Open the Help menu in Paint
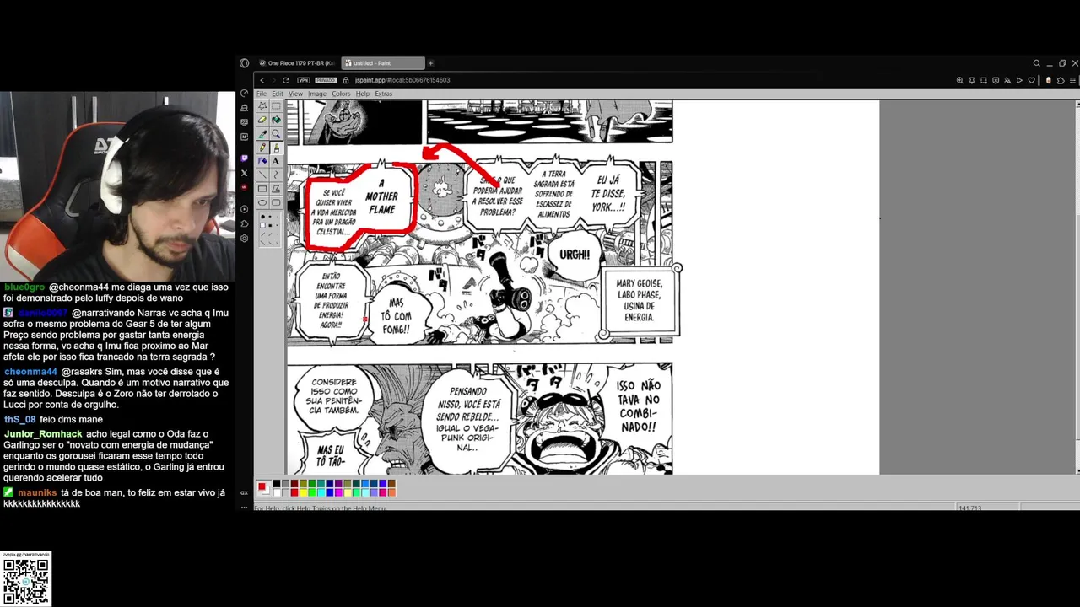 [x=363, y=94]
